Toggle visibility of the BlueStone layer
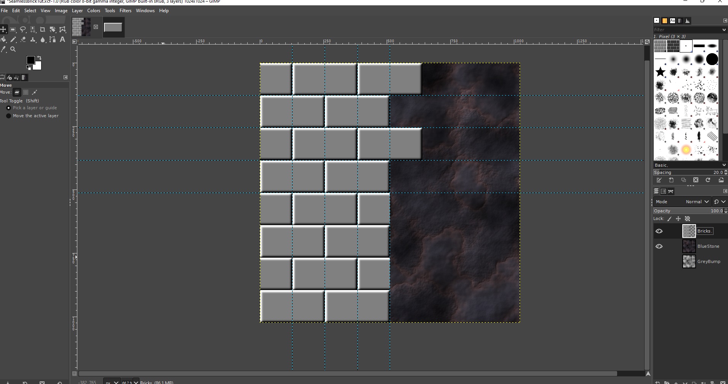 pos(659,246)
